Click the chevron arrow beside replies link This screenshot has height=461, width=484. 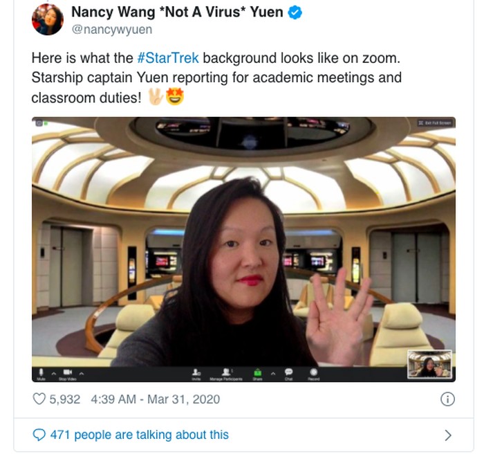click(448, 435)
